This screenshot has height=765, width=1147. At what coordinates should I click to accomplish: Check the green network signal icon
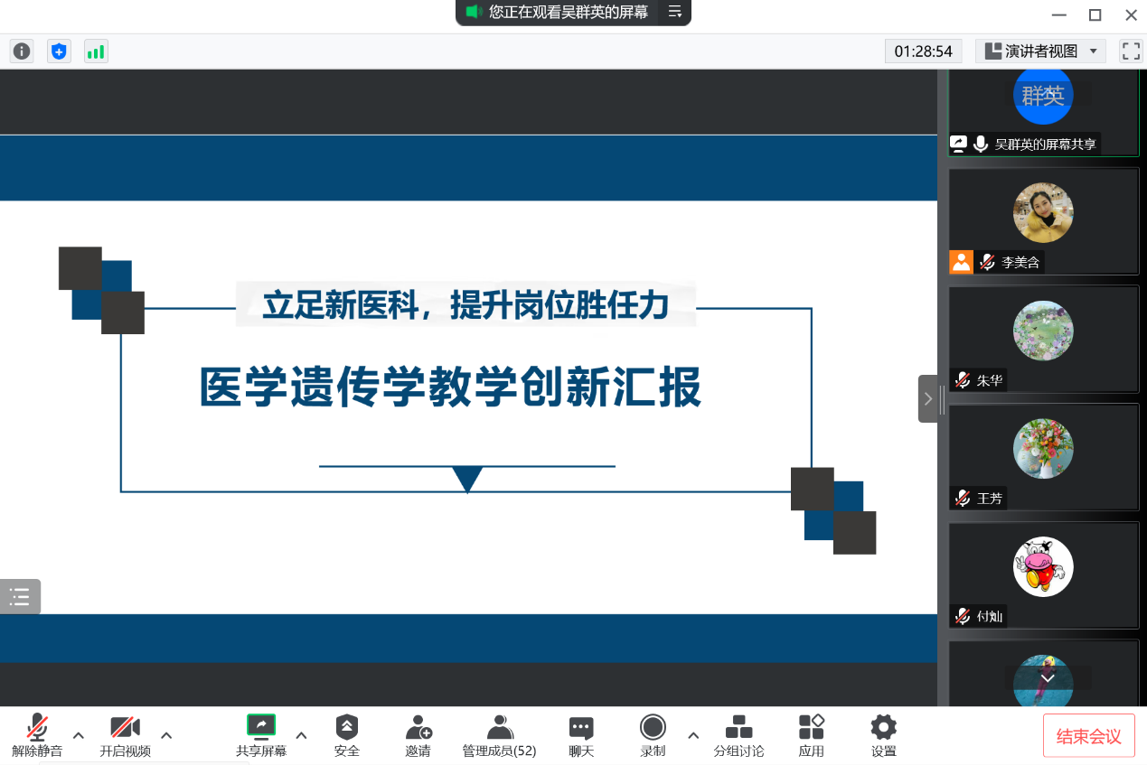click(96, 51)
